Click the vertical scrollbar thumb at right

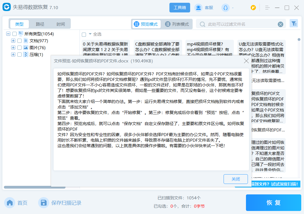(299, 39)
